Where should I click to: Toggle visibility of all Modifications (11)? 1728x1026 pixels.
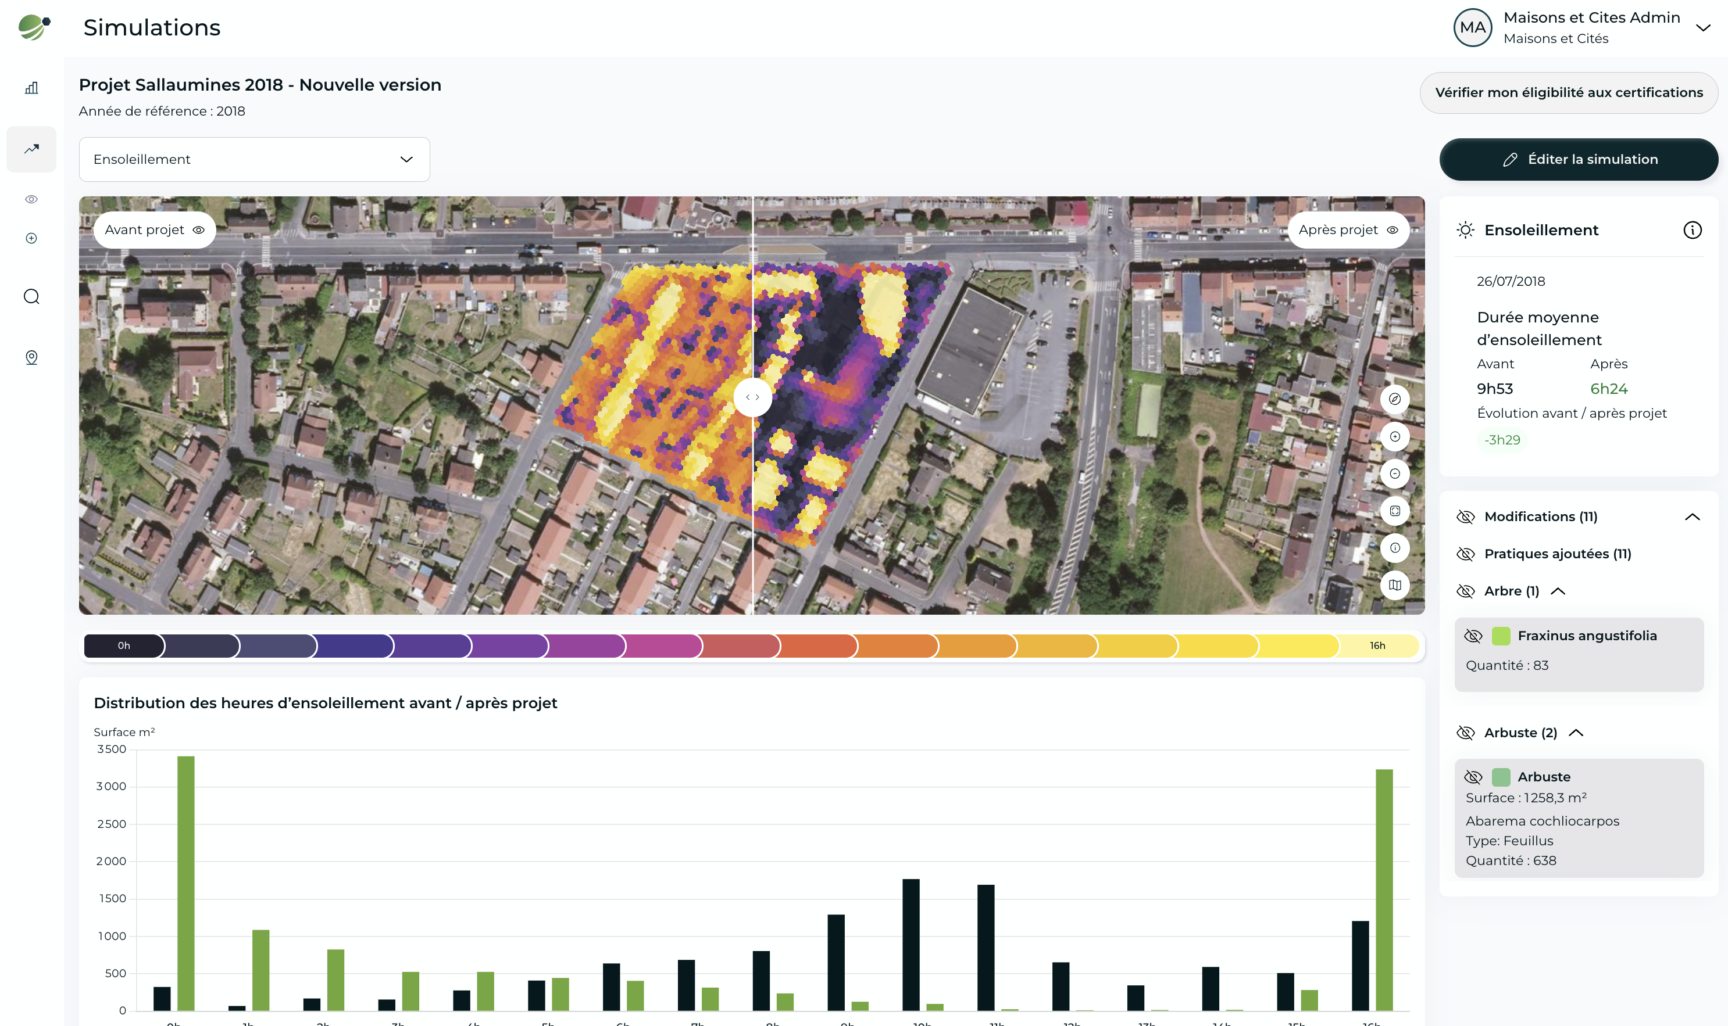click(1465, 517)
